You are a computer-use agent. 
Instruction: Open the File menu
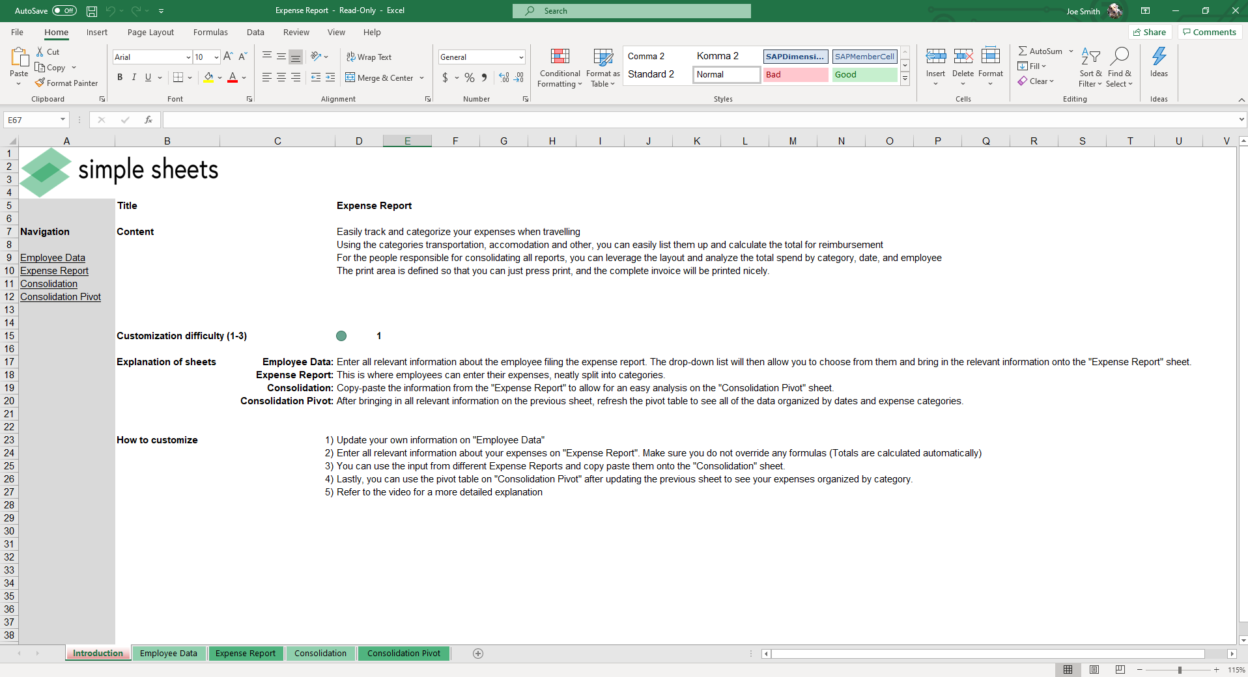(17, 32)
